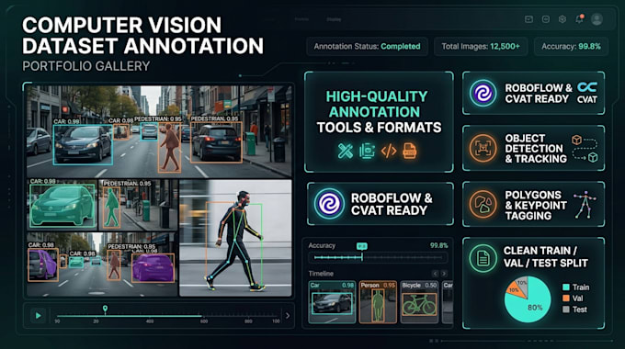Select the purple car bounding box
This screenshot has height=349, width=625.
pos(153,268)
